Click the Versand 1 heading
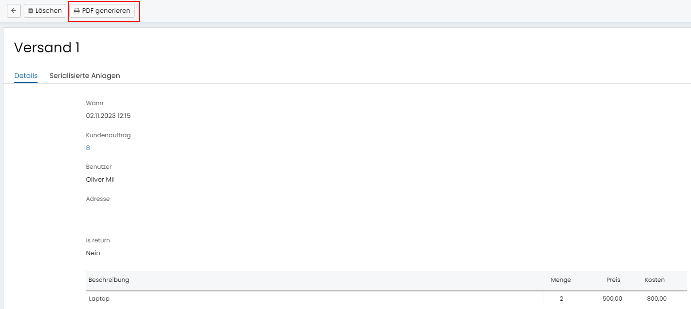The image size is (691, 309). pyautogui.click(x=47, y=47)
